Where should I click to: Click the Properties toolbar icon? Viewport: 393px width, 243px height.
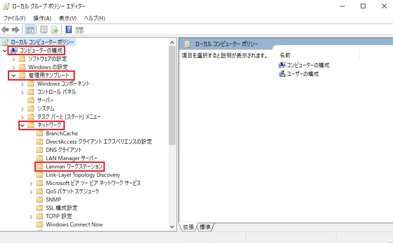tap(44, 30)
